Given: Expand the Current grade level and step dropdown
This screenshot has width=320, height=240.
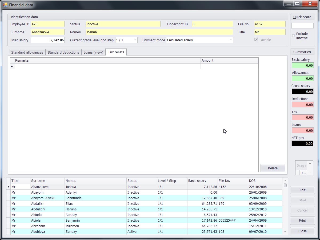Looking at the screenshot, I should [x=135, y=40].
